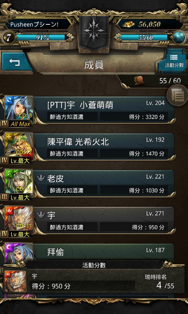Tap the round scroll log icon

177,95
